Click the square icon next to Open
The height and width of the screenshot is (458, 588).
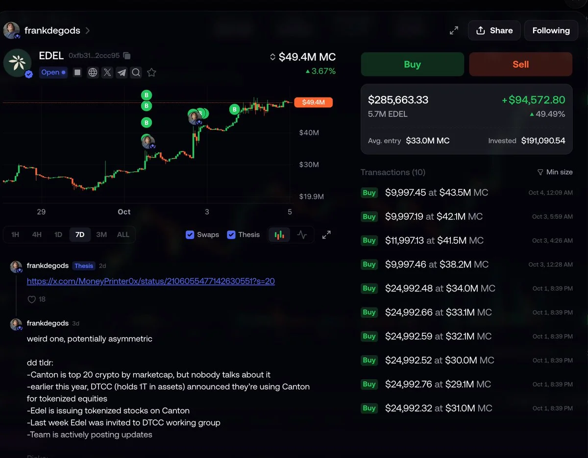point(77,72)
